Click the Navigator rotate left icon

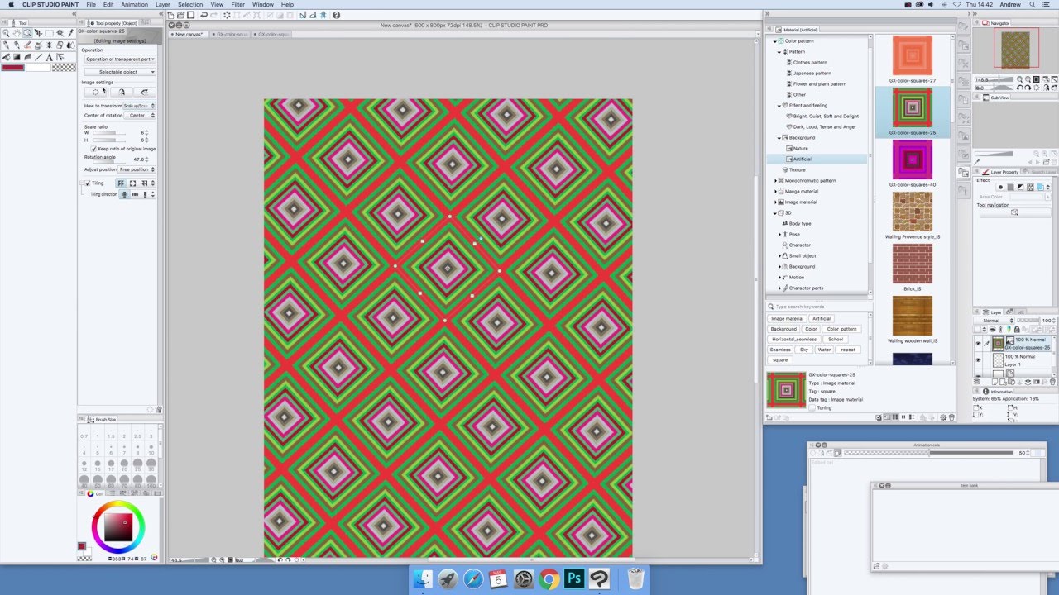(1019, 87)
